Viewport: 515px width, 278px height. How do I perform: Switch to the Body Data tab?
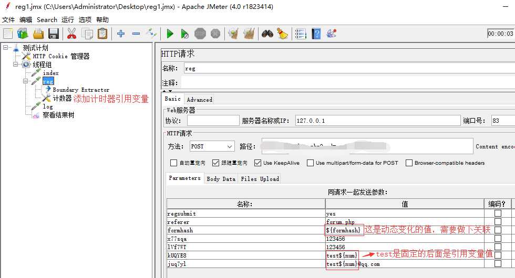(221, 179)
